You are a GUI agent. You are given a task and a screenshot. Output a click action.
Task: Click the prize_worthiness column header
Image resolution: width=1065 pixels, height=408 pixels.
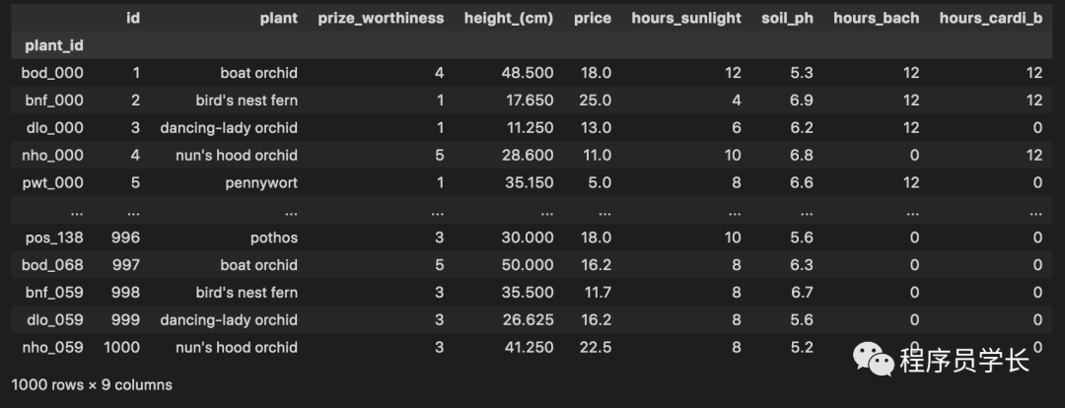point(381,19)
